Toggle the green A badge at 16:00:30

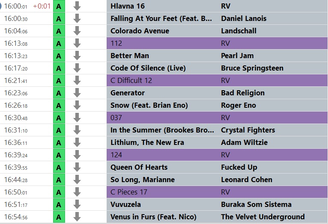pyautogui.click(x=59, y=18)
